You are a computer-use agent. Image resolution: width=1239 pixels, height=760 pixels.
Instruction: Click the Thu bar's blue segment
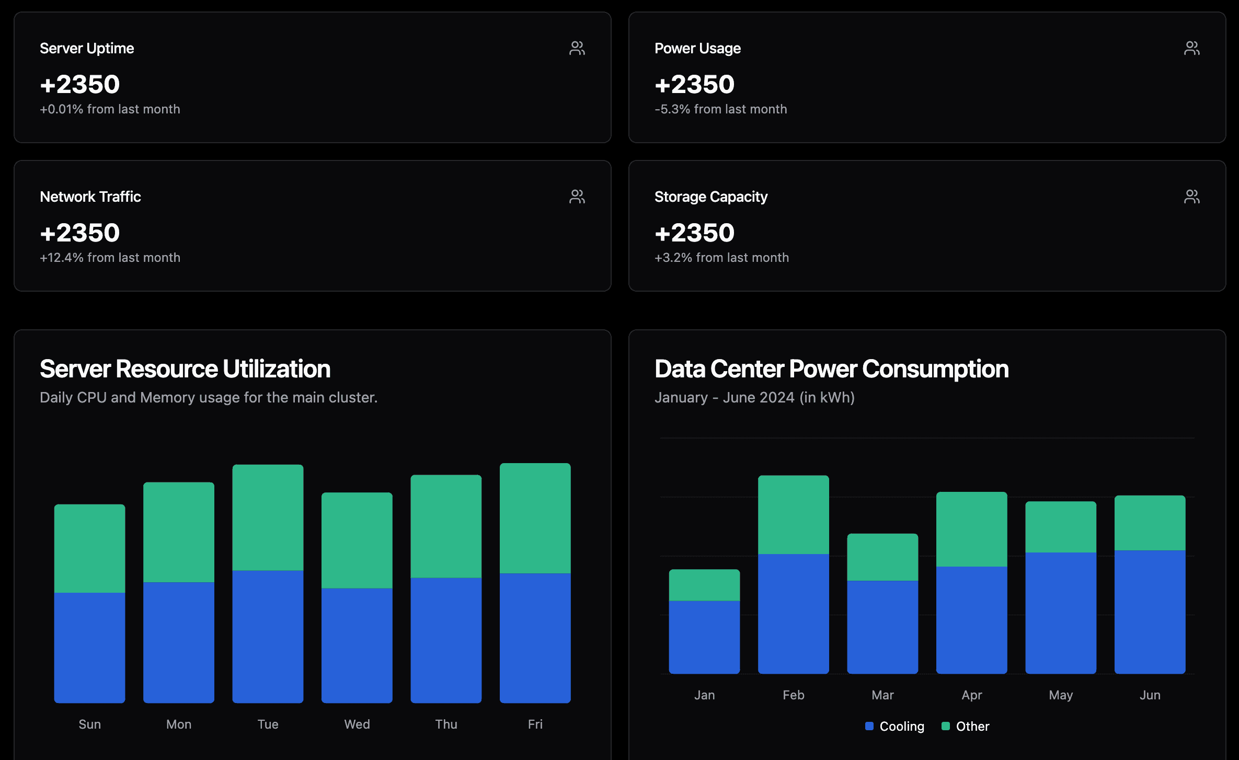(446, 640)
